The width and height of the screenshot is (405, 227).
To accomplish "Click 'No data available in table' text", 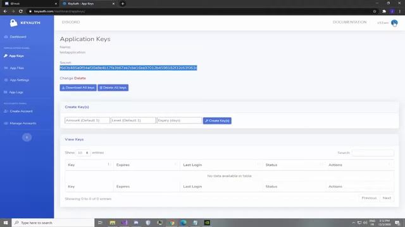I will coord(229,176).
